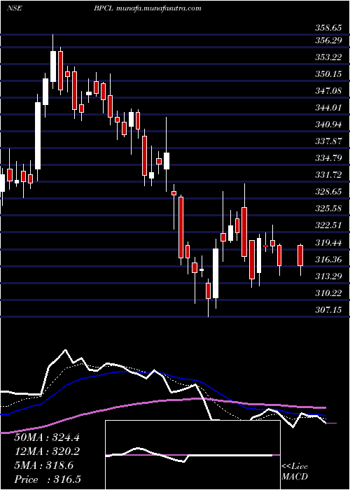The width and height of the screenshot is (350, 490).
Task: Click the 310.22 price axis label
Action: click(x=328, y=293)
